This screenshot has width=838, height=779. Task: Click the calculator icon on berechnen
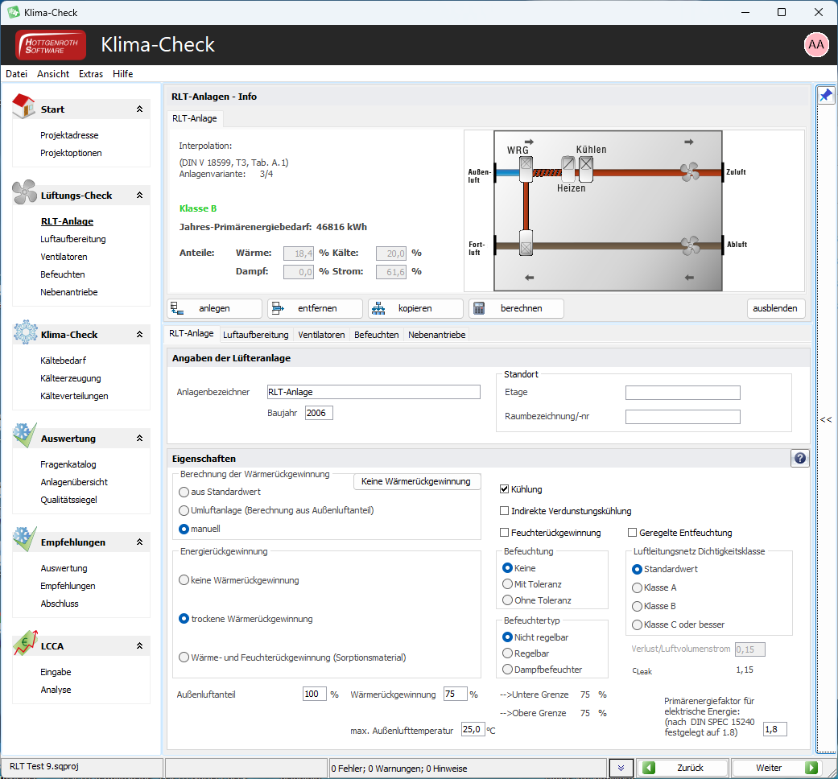pyautogui.click(x=479, y=308)
